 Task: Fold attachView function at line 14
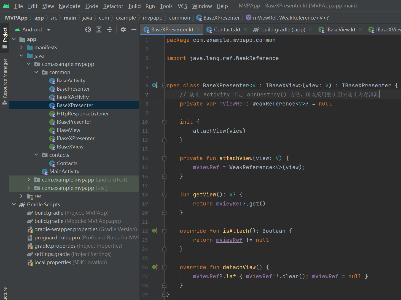pyautogui.click(x=165, y=158)
